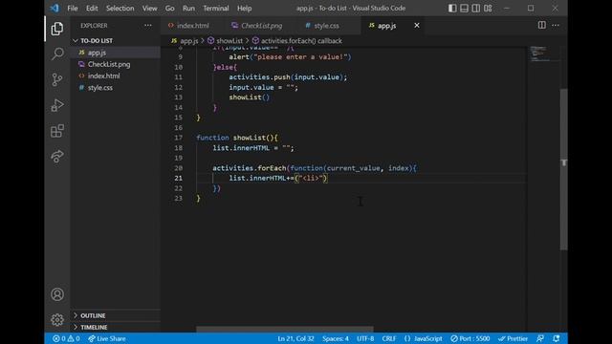Open notifications bell in status bar

[557, 338]
